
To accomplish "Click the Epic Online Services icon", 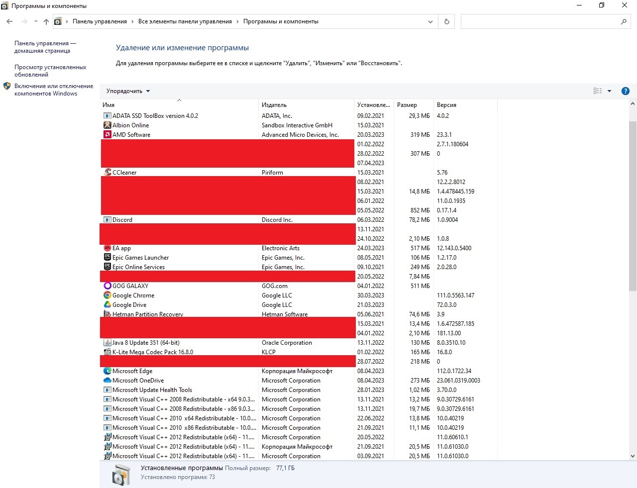I will (107, 267).
